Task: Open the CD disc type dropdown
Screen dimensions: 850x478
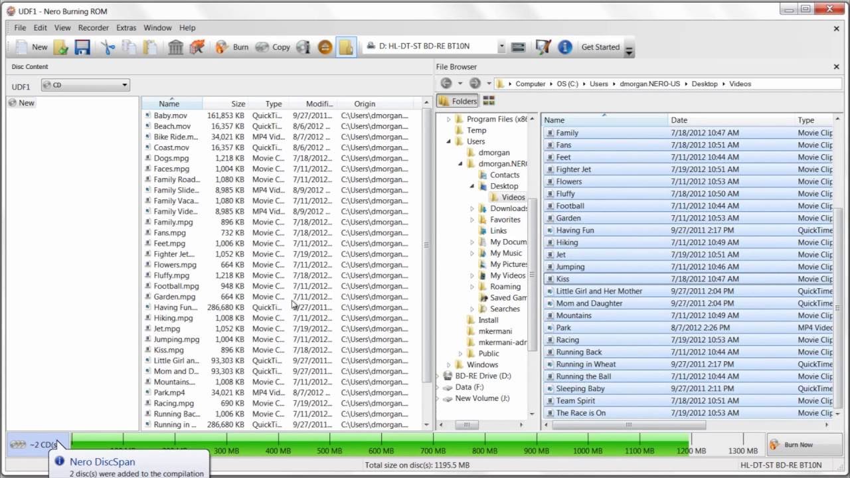Action: pyautogui.click(x=85, y=85)
